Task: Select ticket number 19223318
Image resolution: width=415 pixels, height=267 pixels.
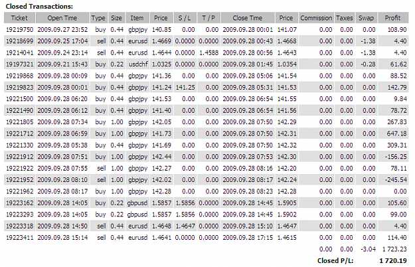Action: (19, 226)
